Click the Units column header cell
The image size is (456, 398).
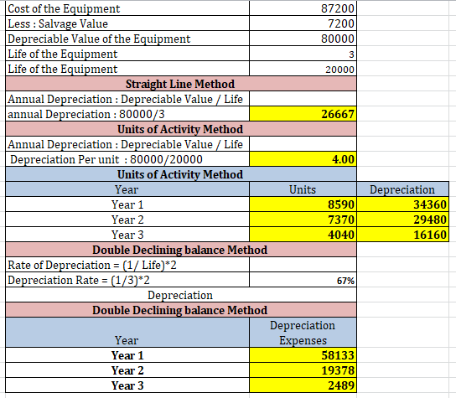click(x=303, y=189)
